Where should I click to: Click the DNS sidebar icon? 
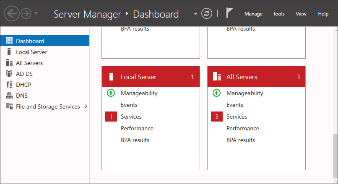[x=9, y=95]
